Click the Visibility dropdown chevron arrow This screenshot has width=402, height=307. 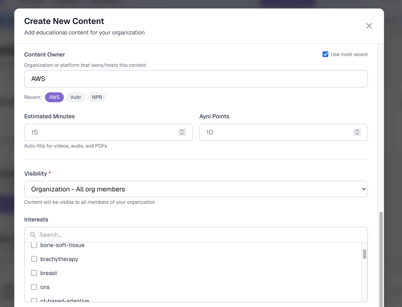[x=363, y=189]
